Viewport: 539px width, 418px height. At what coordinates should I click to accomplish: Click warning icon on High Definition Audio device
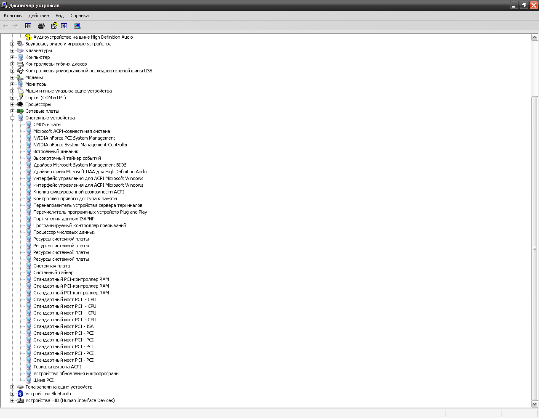(28, 37)
